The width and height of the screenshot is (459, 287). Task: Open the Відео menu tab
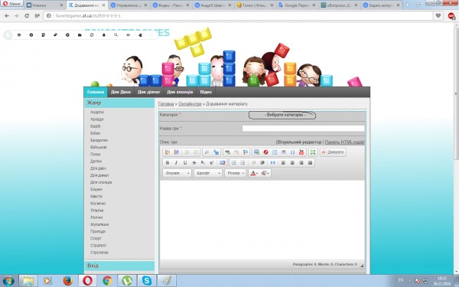[x=206, y=92]
